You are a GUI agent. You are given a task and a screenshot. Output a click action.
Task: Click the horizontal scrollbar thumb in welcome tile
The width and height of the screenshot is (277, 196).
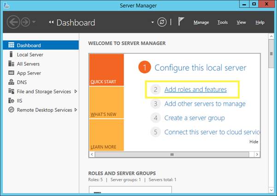tap(172, 154)
